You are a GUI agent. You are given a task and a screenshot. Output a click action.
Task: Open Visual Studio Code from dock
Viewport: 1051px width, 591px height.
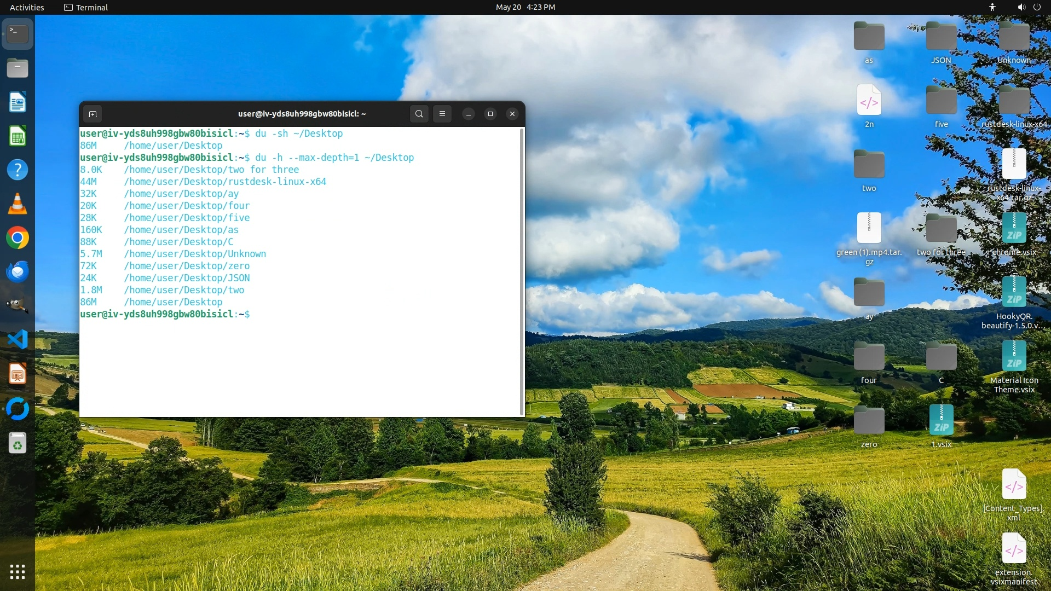(18, 340)
